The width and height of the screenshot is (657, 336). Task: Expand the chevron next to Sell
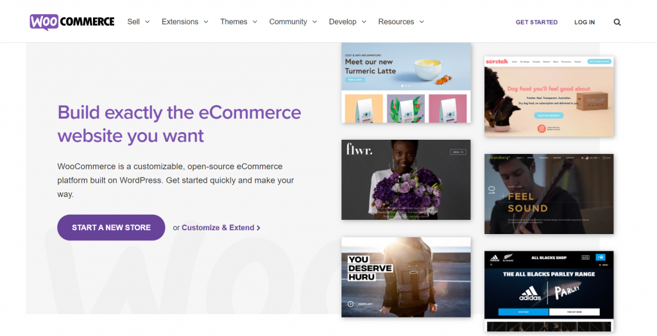147,22
